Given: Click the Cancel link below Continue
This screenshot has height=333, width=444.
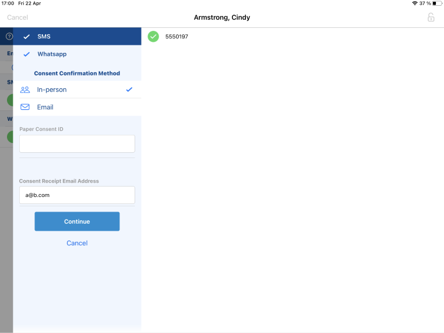Looking at the screenshot, I should 77,243.
